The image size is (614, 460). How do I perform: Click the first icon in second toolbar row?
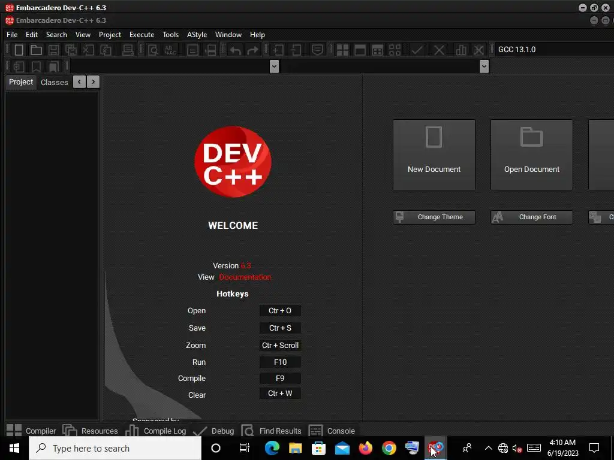[x=19, y=67]
